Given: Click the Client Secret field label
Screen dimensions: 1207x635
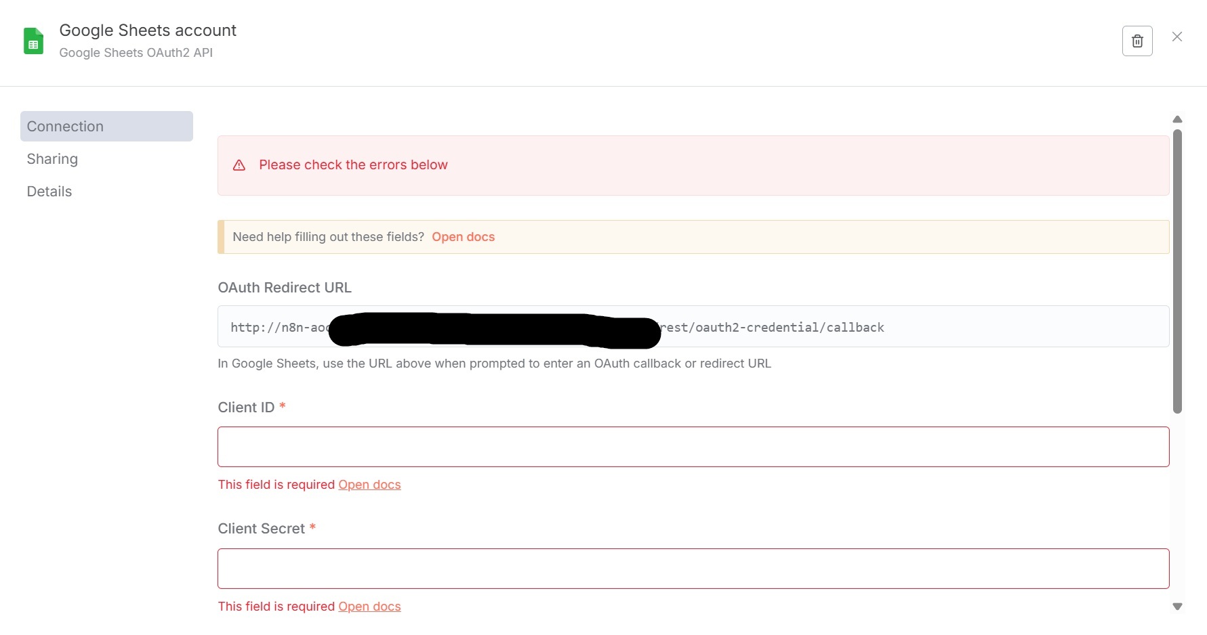Looking at the screenshot, I should tap(261, 529).
